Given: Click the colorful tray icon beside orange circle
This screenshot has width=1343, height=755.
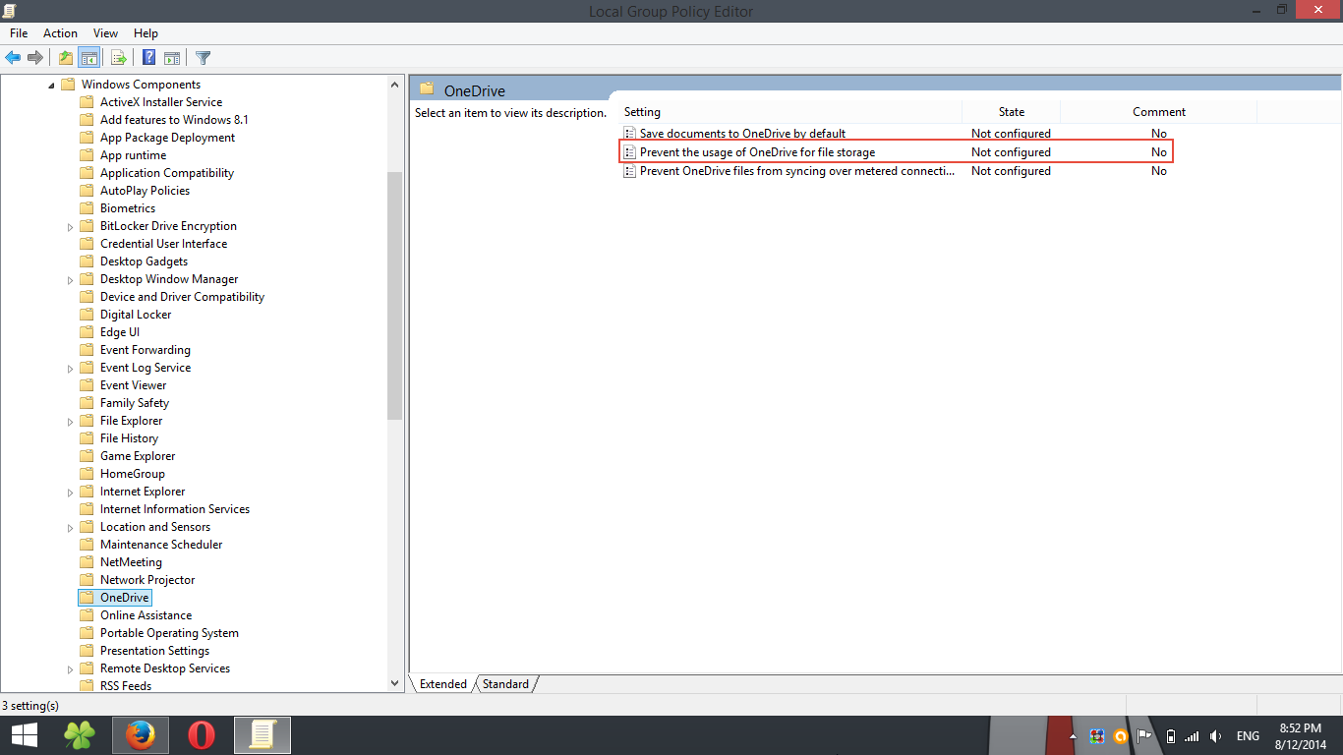Looking at the screenshot, I should point(1097,736).
